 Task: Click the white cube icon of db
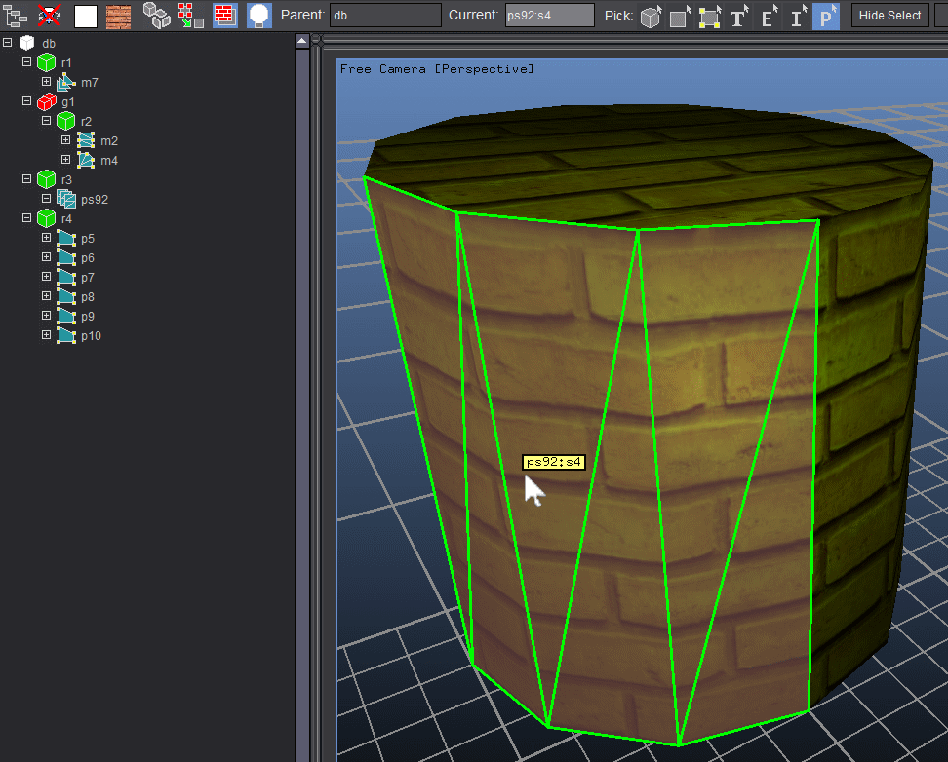click(26, 43)
